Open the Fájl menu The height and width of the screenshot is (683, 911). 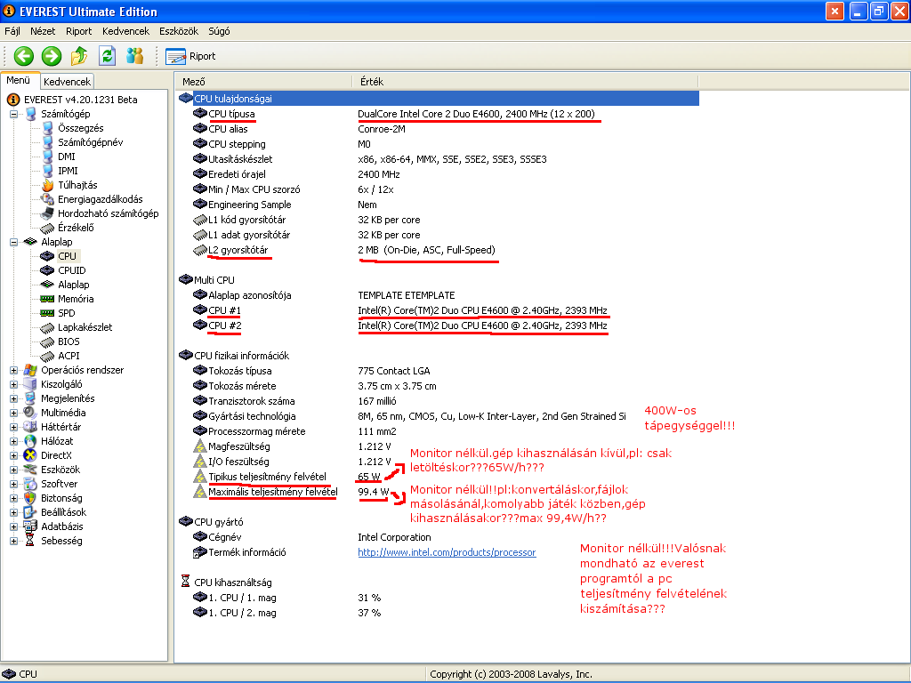click(12, 31)
